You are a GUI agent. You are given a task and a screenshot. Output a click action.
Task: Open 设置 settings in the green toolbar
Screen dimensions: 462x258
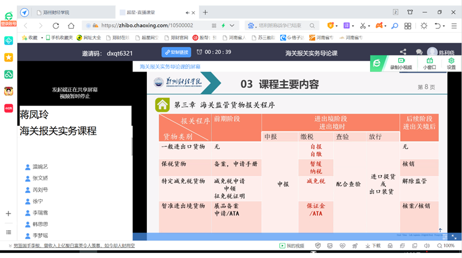pyautogui.click(x=451, y=63)
